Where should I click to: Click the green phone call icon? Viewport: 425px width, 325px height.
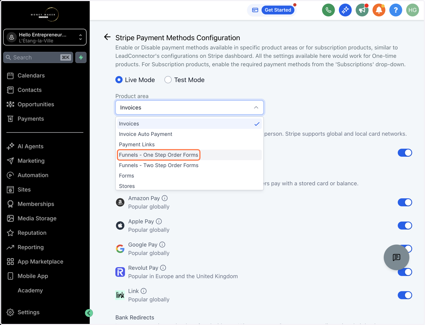click(328, 10)
